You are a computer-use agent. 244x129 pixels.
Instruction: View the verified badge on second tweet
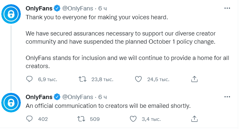tap(57, 97)
